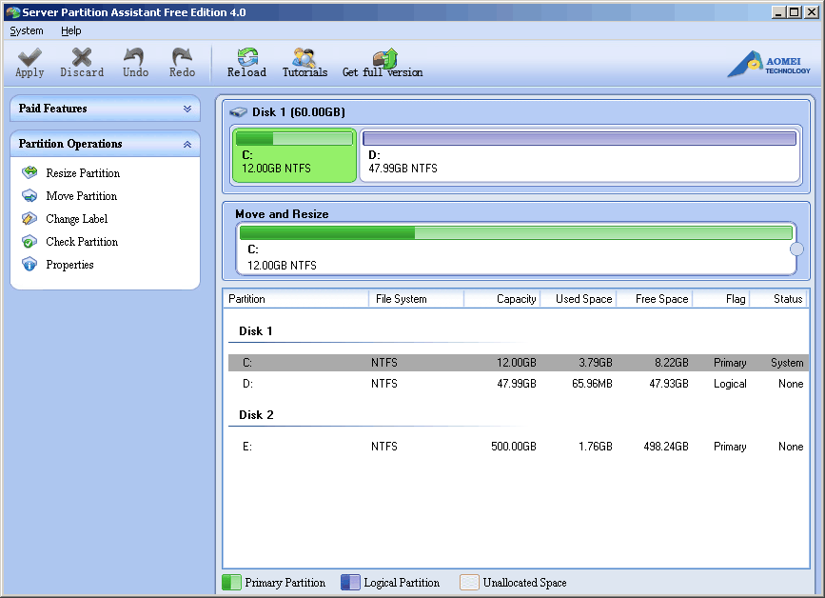Click the Disk 2 group heading in list
This screenshot has height=598, width=825.
click(256, 414)
